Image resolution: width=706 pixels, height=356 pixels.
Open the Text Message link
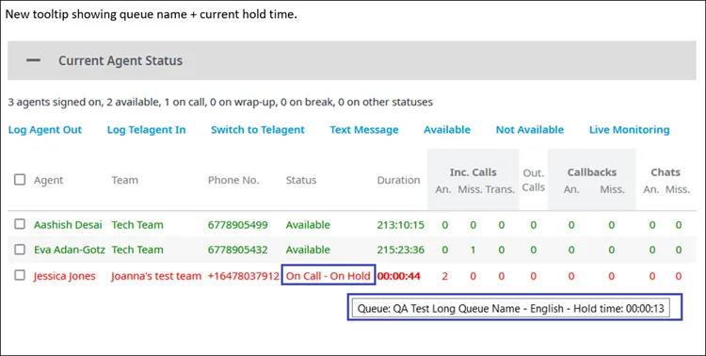pyautogui.click(x=363, y=130)
